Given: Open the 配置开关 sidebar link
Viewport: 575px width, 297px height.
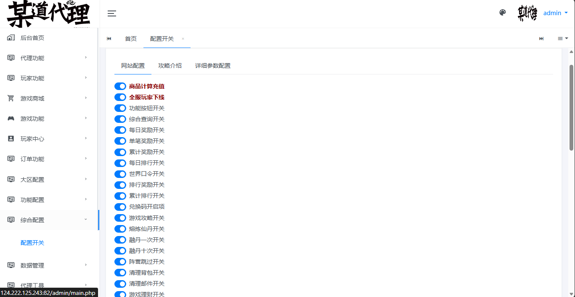Looking at the screenshot, I should tap(32, 243).
